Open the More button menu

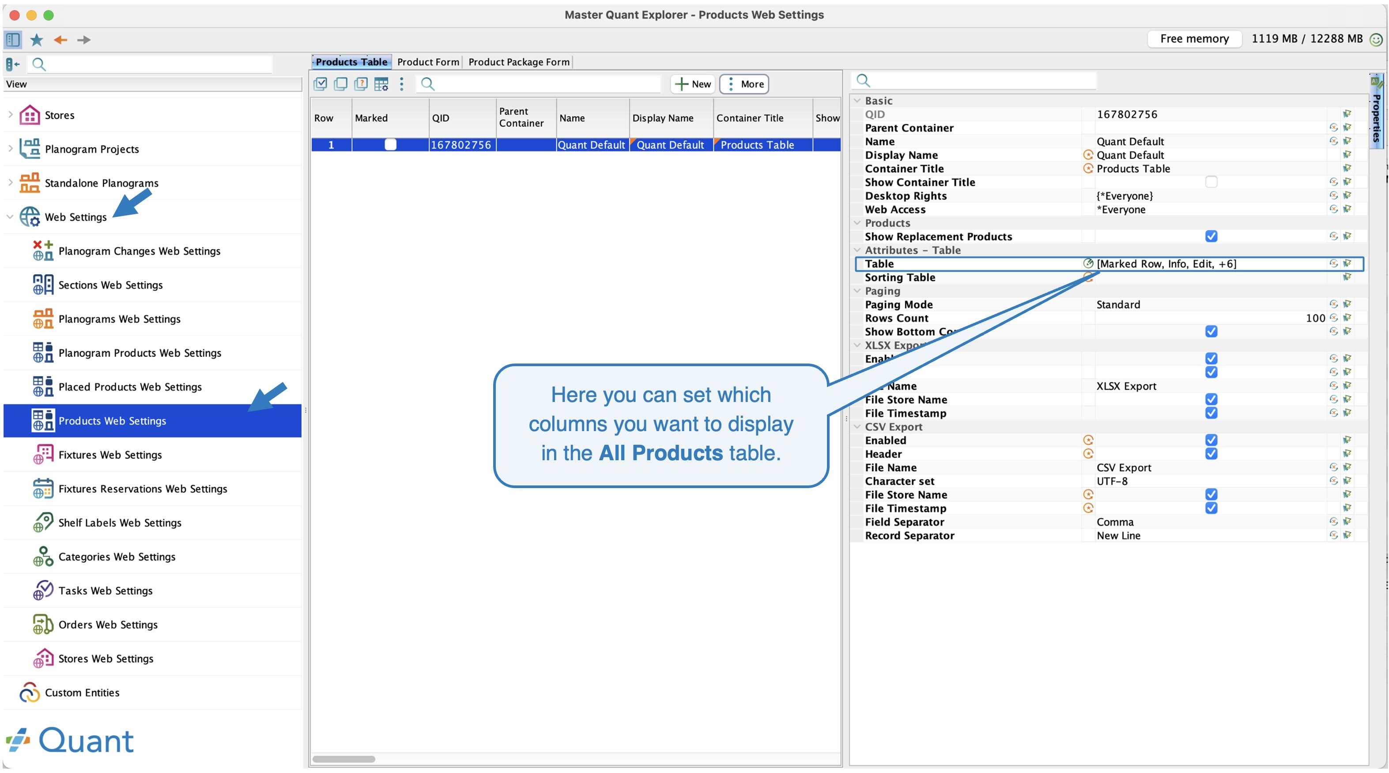(744, 84)
